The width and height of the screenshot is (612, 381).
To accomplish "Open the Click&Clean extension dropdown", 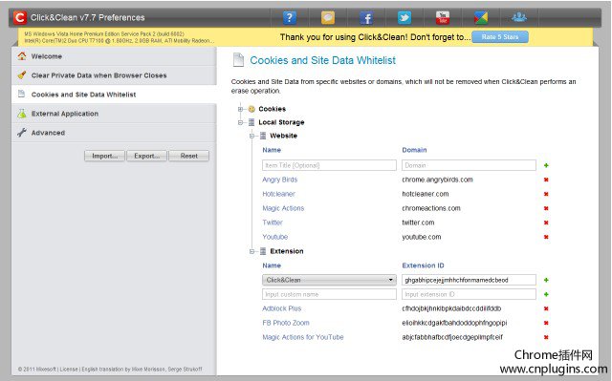I will coord(329,280).
